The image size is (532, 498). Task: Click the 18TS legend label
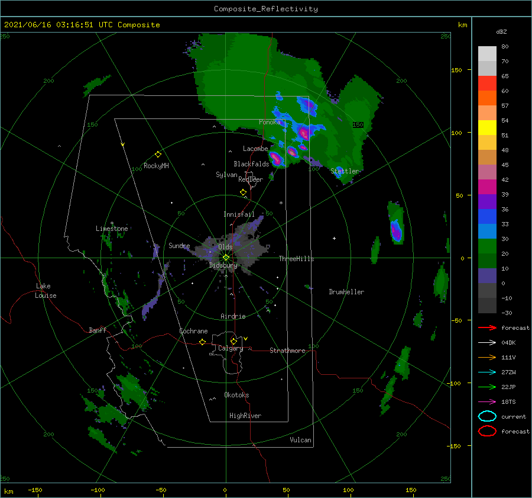tap(508, 402)
